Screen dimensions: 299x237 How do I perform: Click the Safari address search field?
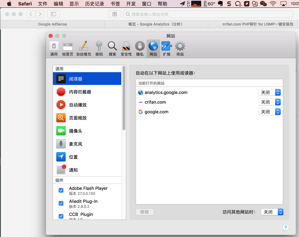point(208,14)
